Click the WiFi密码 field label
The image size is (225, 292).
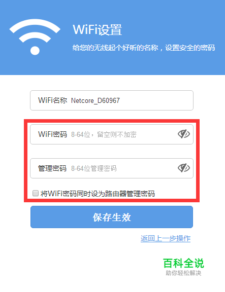[x=53, y=134]
